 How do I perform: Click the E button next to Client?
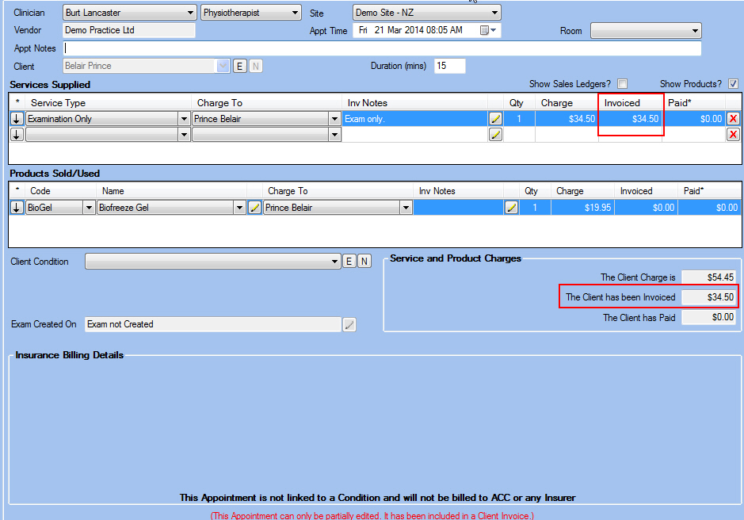(240, 66)
